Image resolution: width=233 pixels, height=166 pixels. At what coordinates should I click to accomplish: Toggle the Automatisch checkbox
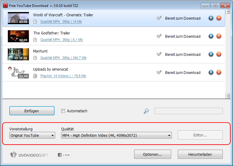point(63,111)
